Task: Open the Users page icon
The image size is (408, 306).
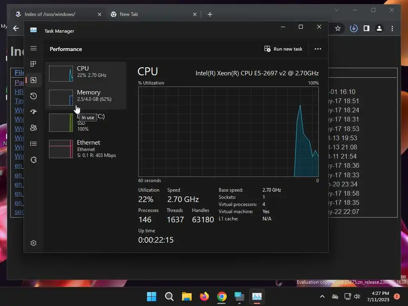Action: pyautogui.click(x=33, y=128)
